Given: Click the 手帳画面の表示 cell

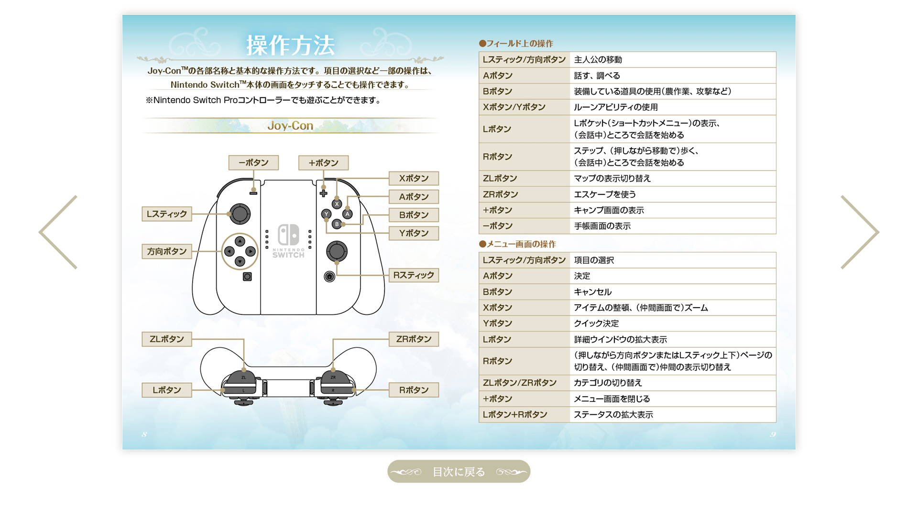Looking at the screenshot, I should [x=673, y=226].
